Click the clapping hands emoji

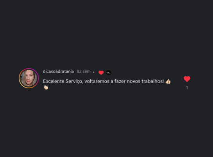pyautogui.click(x=46, y=87)
